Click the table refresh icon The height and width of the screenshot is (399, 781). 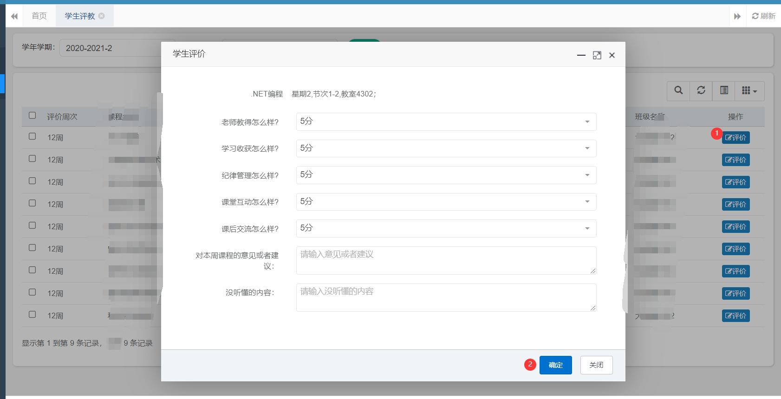(x=701, y=90)
